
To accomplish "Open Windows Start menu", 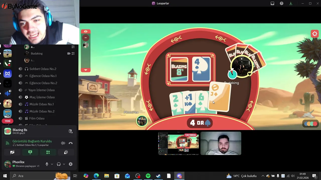I will click(5, 176).
